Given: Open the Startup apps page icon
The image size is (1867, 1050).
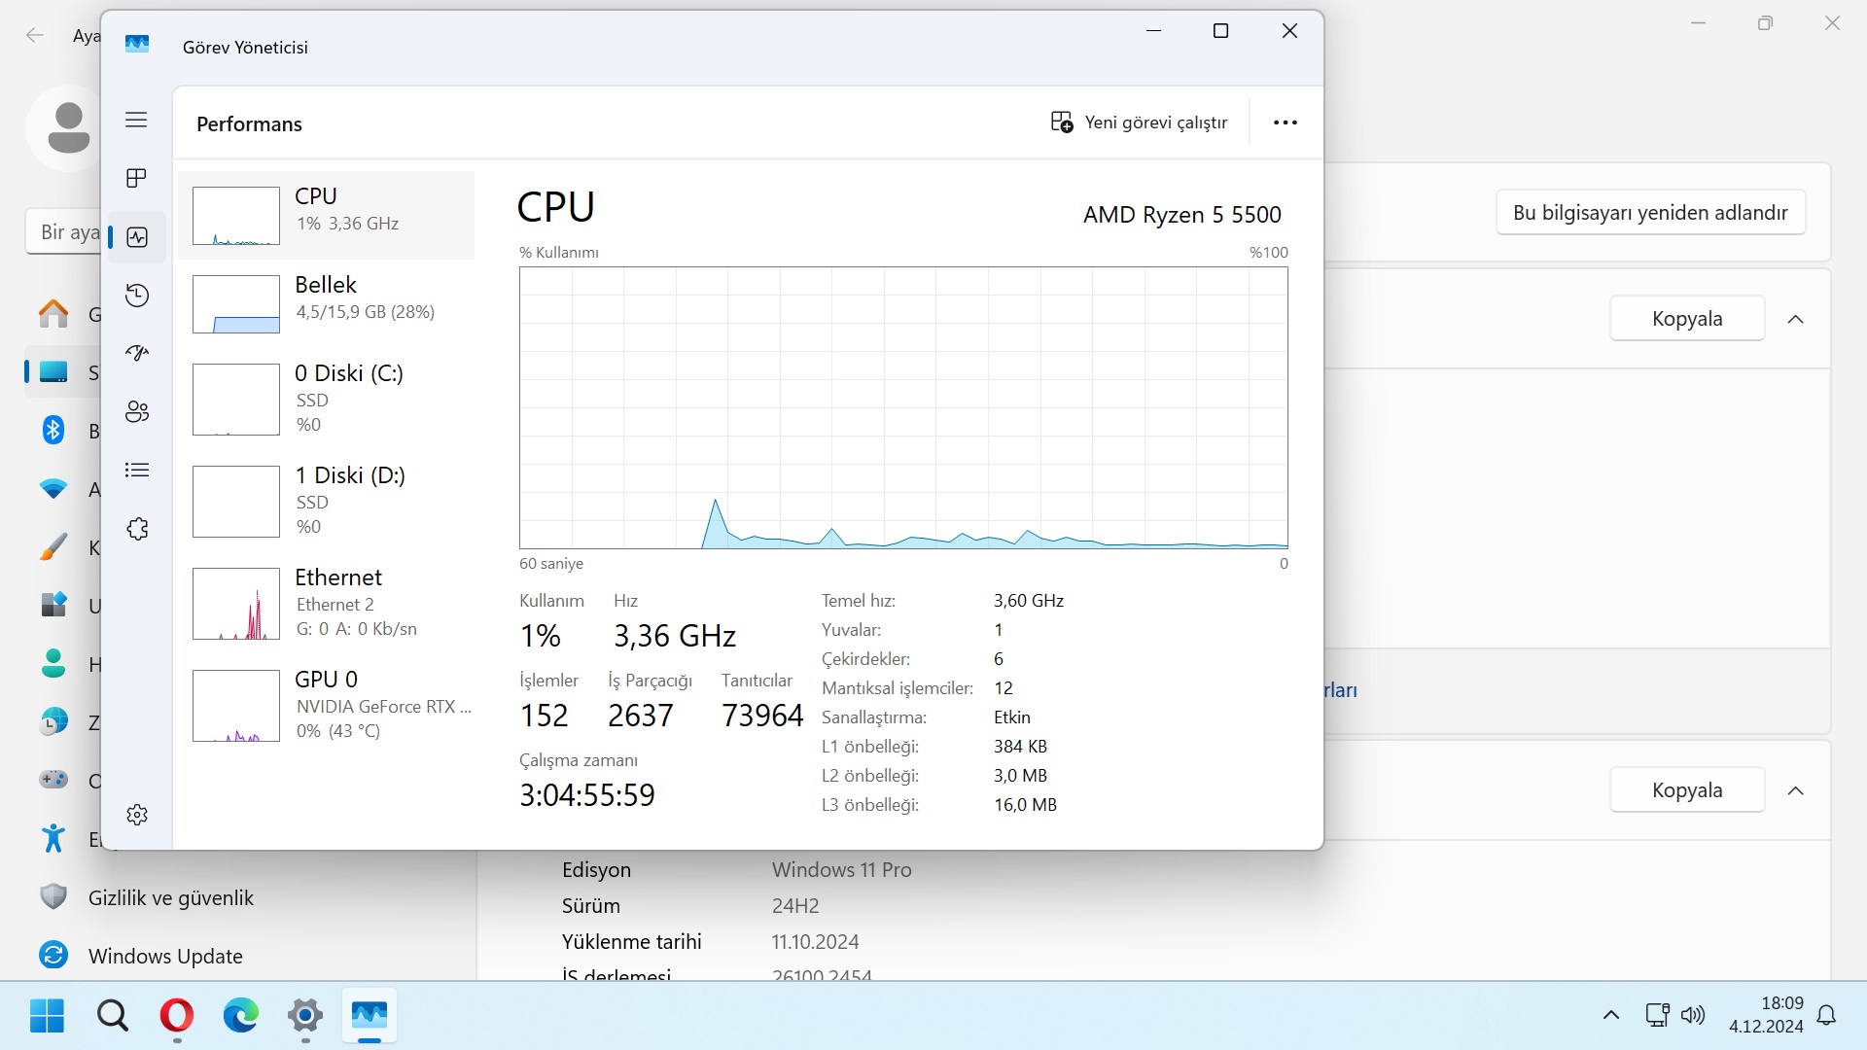Looking at the screenshot, I should coord(136,353).
